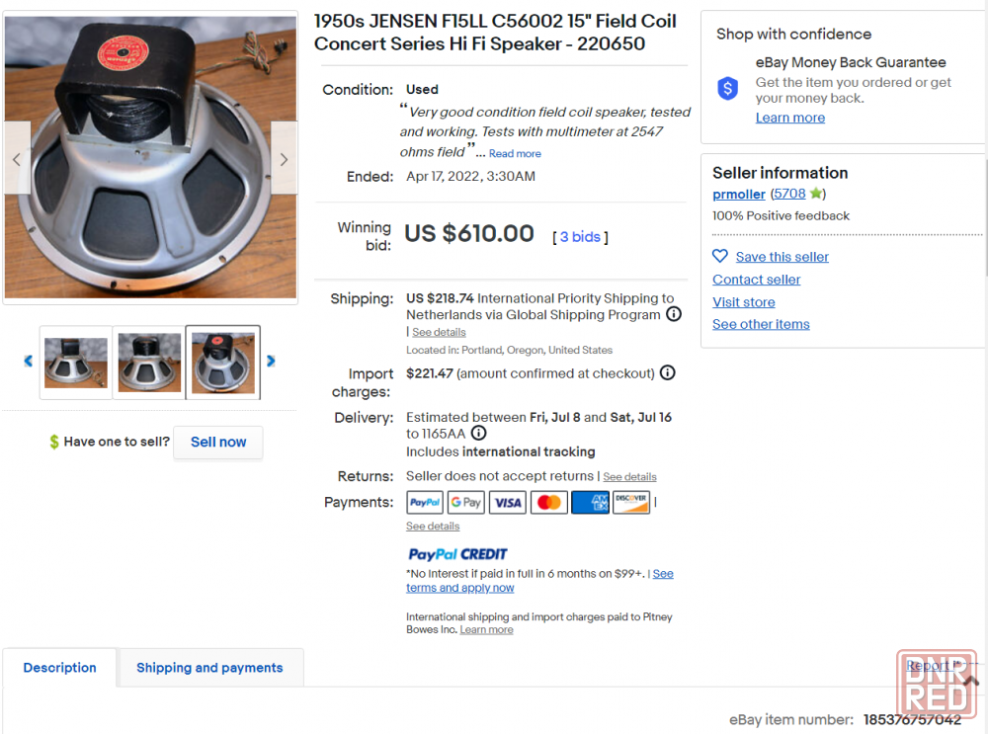Open prmoller seller profile link
This screenshot has width=988, height=734.
click(738, 194)
